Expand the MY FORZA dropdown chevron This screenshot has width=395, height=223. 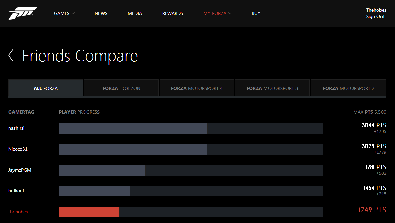point(230,13)
